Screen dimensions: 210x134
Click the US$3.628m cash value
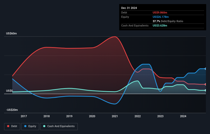(160, 25)
